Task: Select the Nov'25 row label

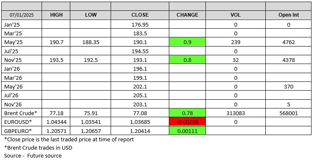Action: (x=13, y=60)
